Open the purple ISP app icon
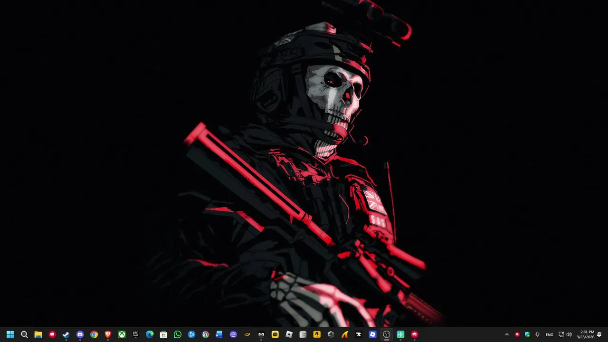The height and width of the screenshot is (342, 608). pyautogui.click(x=233, y=334)
